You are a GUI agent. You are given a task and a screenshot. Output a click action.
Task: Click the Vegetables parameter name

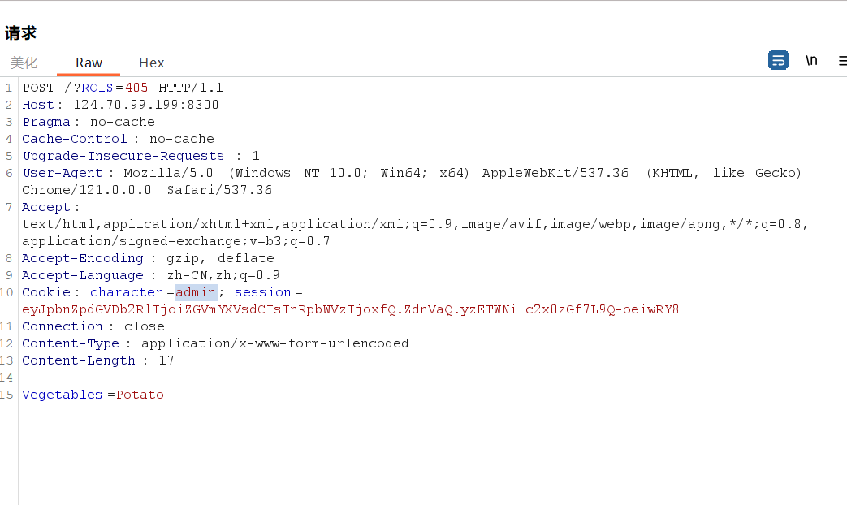click(62, 394)
